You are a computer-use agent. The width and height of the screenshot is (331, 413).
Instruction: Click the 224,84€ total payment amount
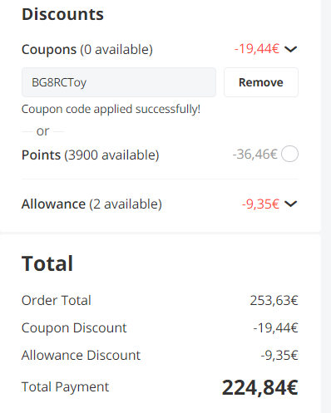click(260, 387)
